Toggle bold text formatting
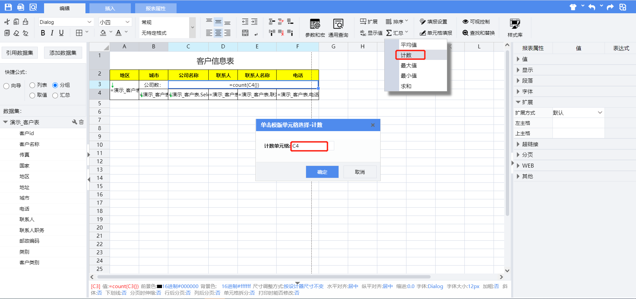This screenshot has height=299, width=636. click(43, 33)
